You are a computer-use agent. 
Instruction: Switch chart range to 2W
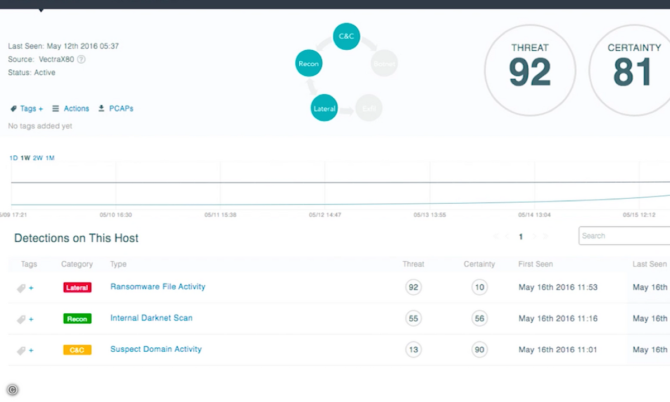(x=37, y=158)
